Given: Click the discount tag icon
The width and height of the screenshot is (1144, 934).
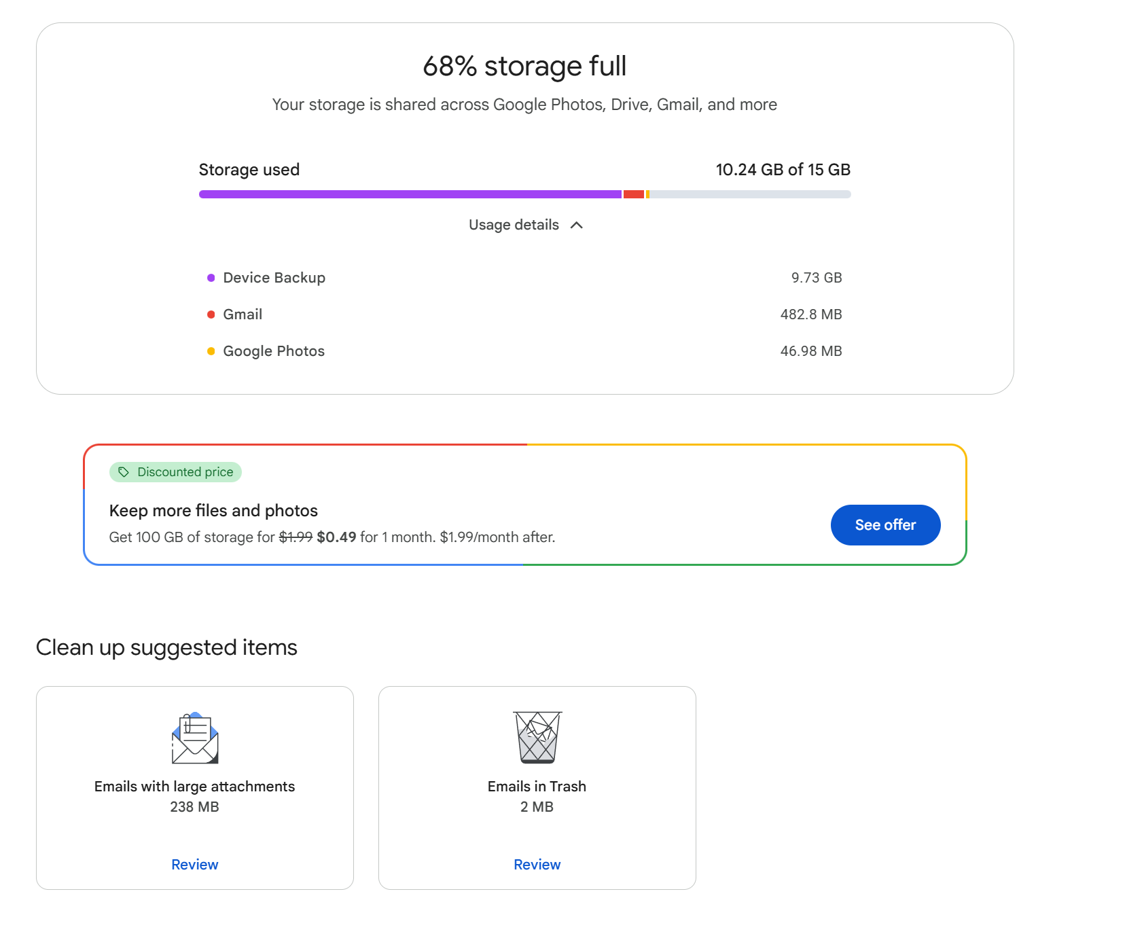Looking at the screenshot, I should pyautogui.click(x=124, y=472).
